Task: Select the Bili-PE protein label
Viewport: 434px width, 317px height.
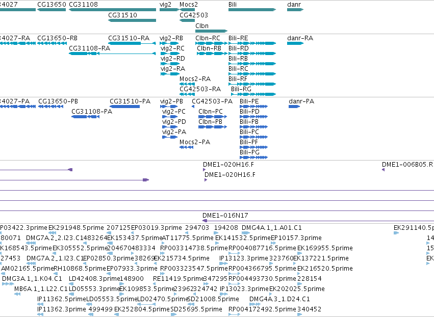Action: coord(249,101)
